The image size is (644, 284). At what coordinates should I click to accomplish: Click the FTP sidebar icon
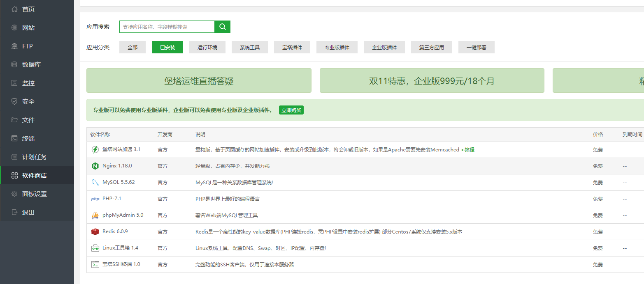coord(14,46)
